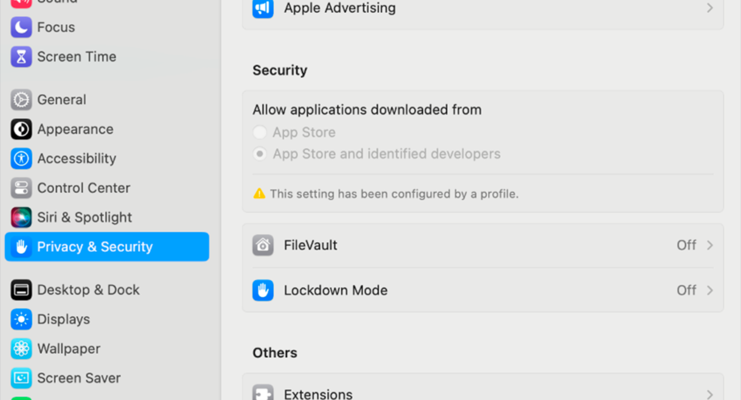Go to Desktop & Dock settings
The height and width of the screenshot is (400, 741).
(88, 290)
